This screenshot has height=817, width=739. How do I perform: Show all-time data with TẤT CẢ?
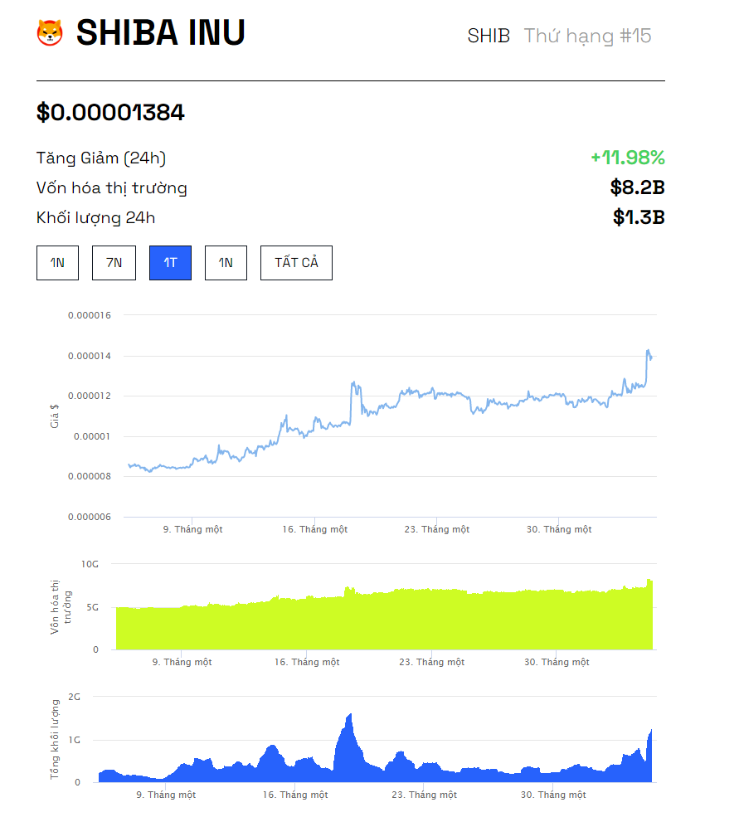tap(296, 263)
